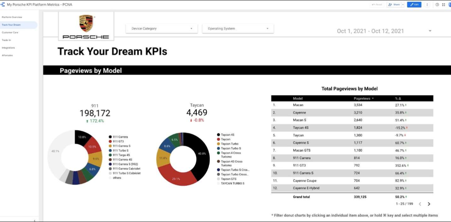Click the Looker Studio logo icon
The image size is (451, 222).
(3, 5)
